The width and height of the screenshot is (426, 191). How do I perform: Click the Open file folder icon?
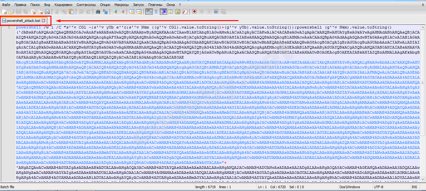pyautogui.click(x=11, y=12)
